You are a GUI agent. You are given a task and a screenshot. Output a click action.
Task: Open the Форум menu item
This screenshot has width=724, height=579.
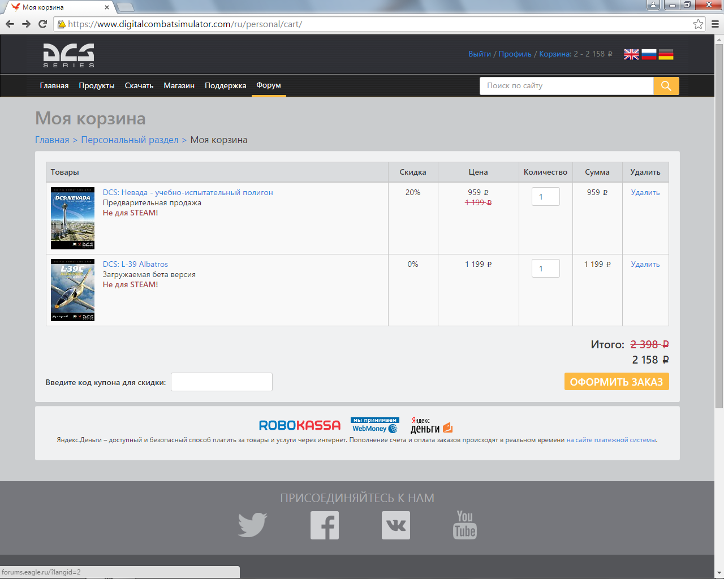[x=269, y=85]
